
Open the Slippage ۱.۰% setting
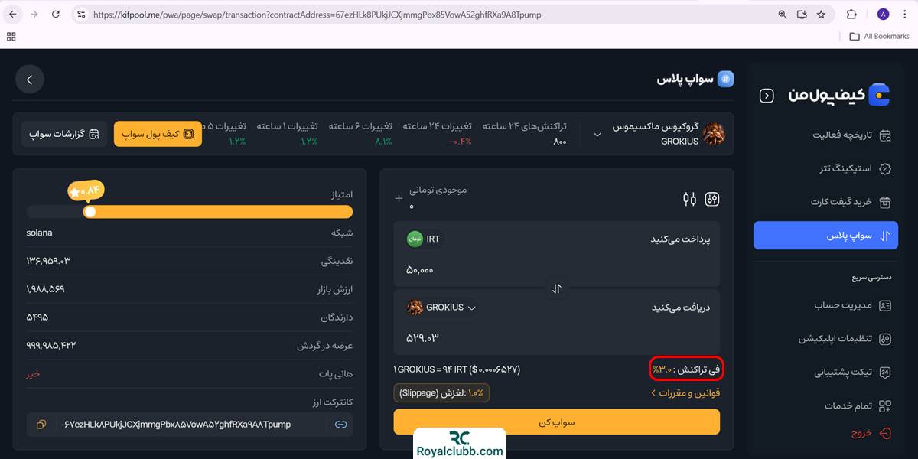coord(442,393)
